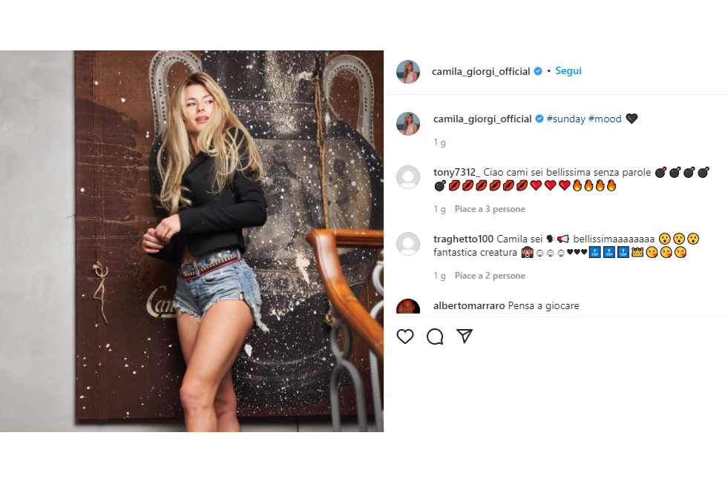This screenshot has width=728, height=484.
Task: Click the caption username camila_giorgi_official
Action: click(482, 119)
